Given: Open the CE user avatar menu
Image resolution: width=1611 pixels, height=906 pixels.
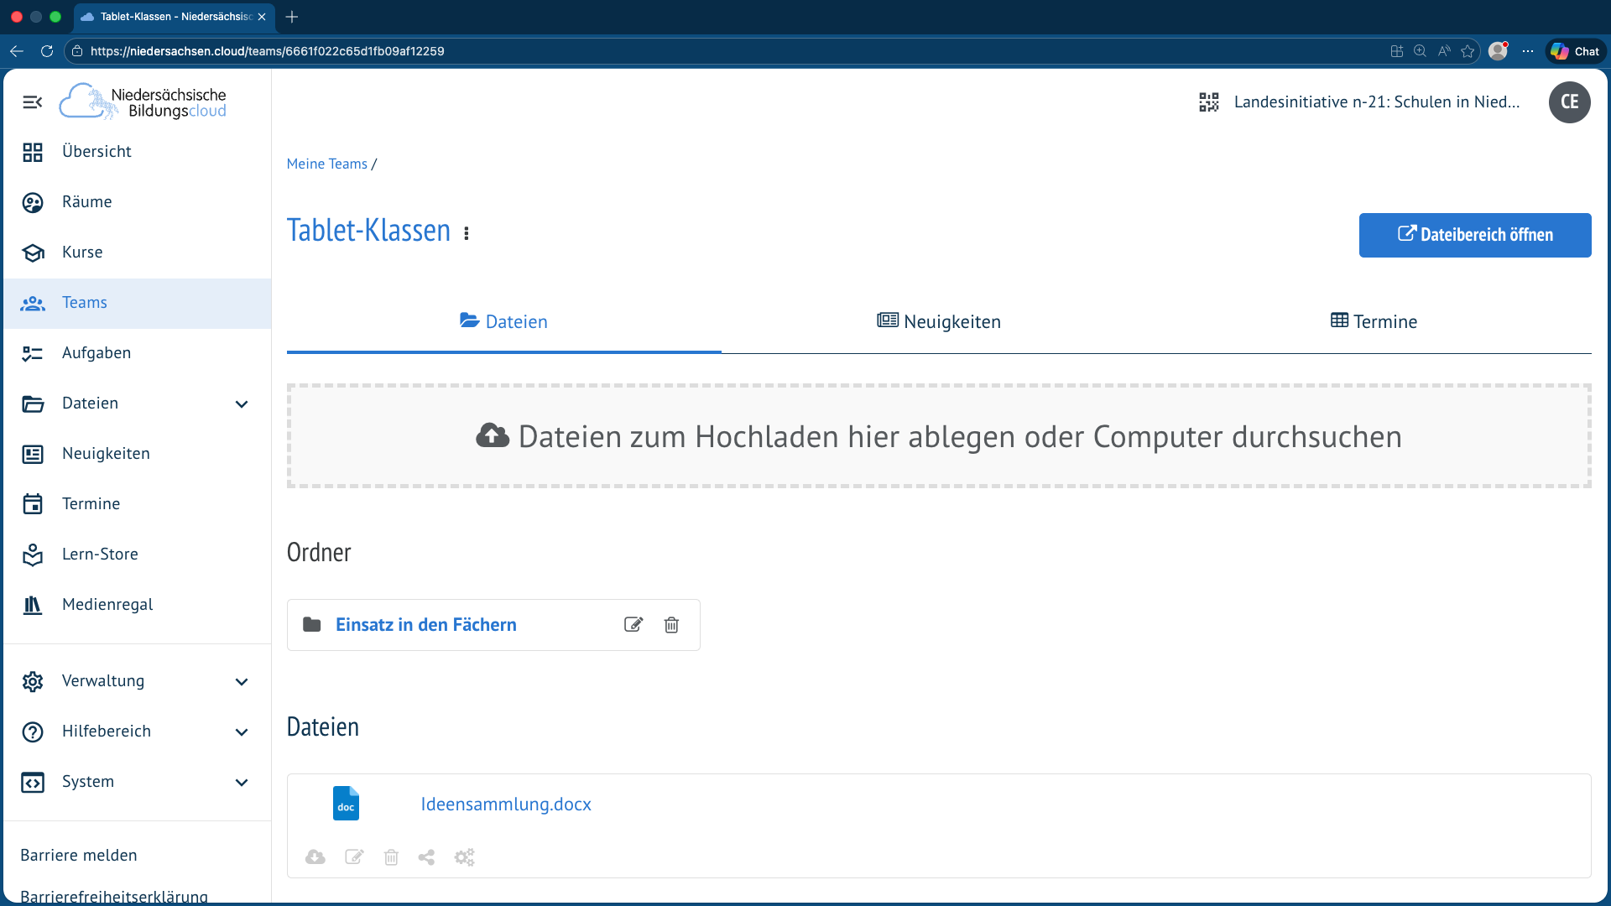Looking at the screenshot, I should (1569, 102).
